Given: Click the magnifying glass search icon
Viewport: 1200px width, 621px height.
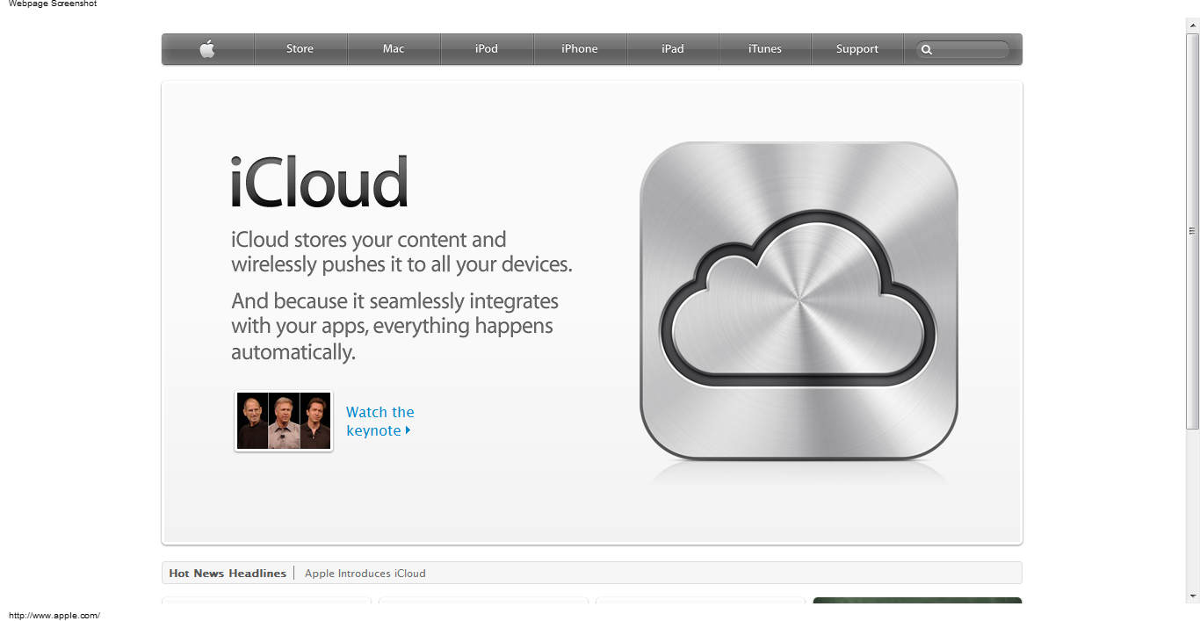Looking at the screenshot, I should pyautogui.click(x=926, y=50).
